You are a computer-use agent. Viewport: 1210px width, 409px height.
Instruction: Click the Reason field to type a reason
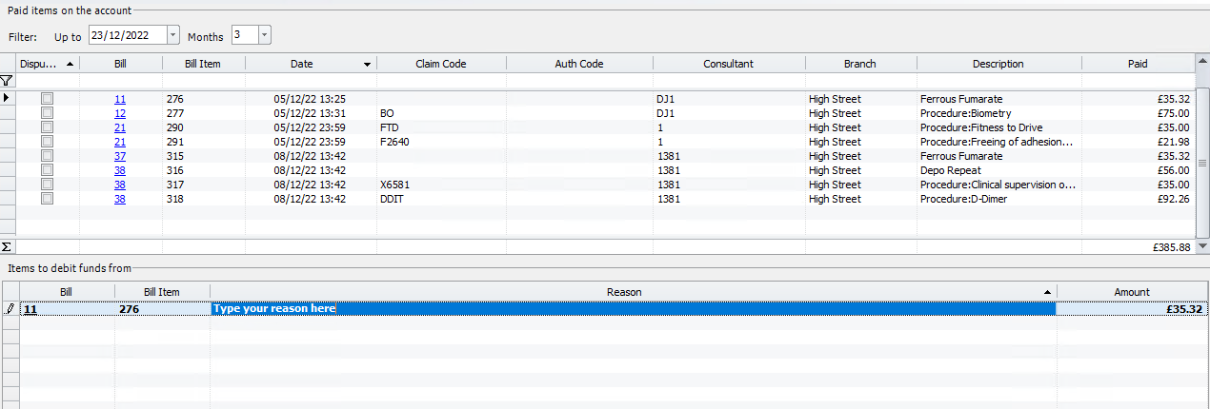coord(633,308)
